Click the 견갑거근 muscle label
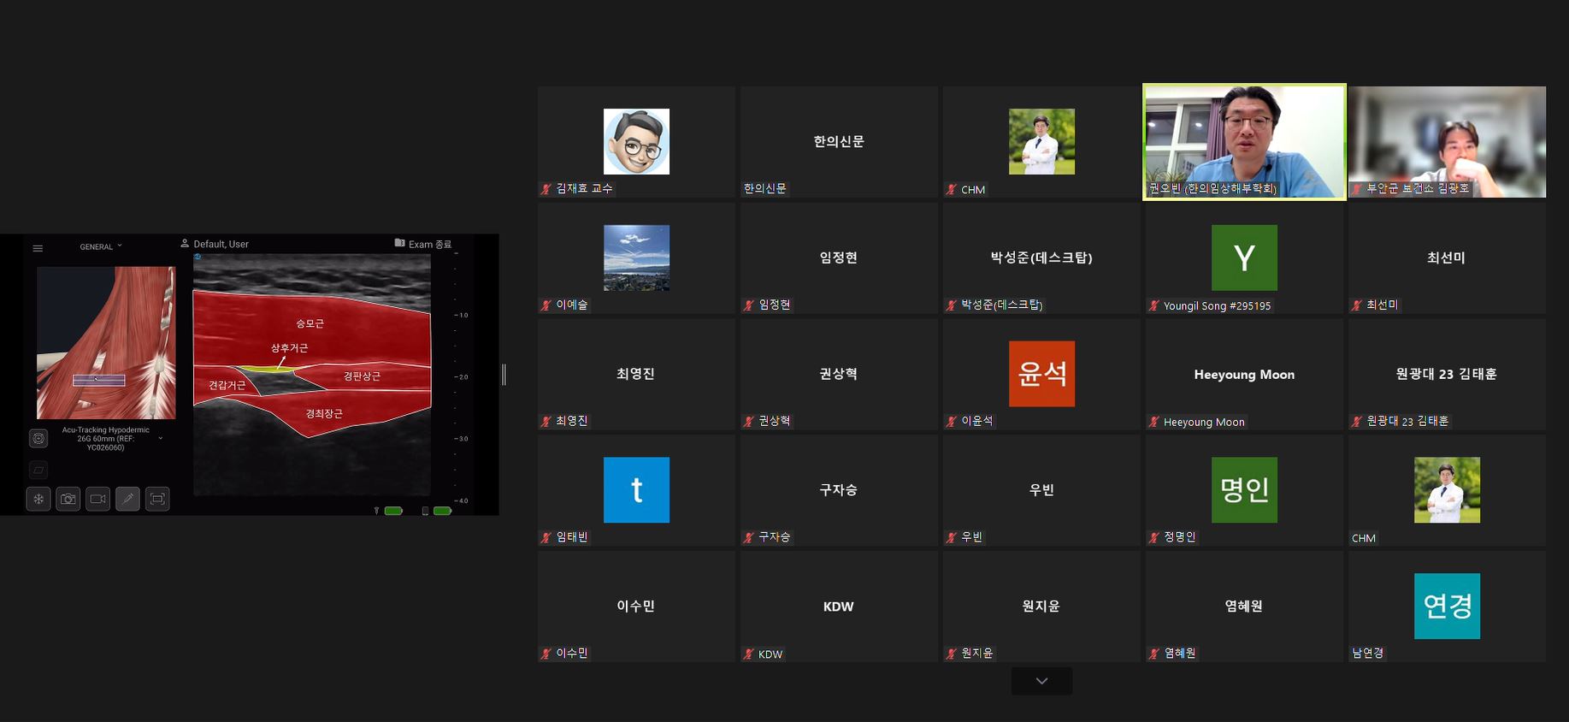The image size is (1569, 722). (227, 386)
